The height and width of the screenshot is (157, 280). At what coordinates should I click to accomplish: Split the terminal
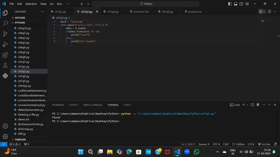point(252,105)
